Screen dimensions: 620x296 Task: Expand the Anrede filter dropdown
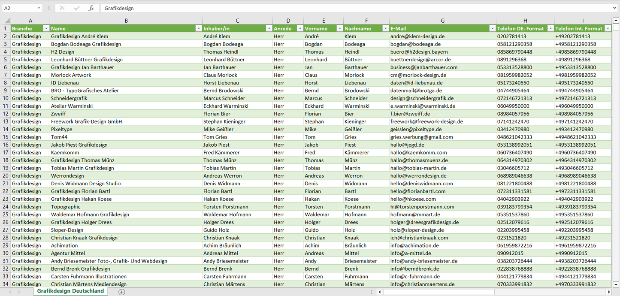[x=299, y=29]
